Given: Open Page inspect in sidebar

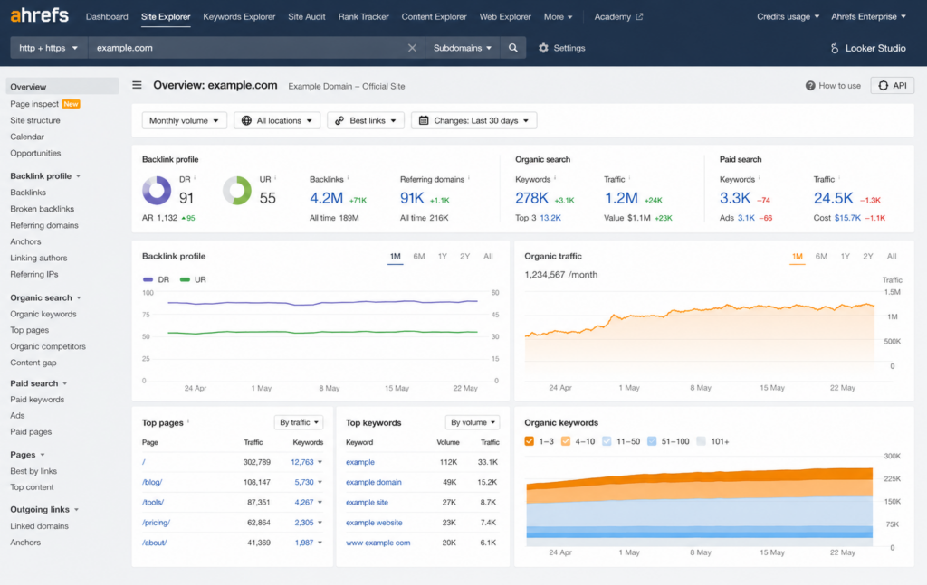Looking at the screenshot, I should click(34, 104).
